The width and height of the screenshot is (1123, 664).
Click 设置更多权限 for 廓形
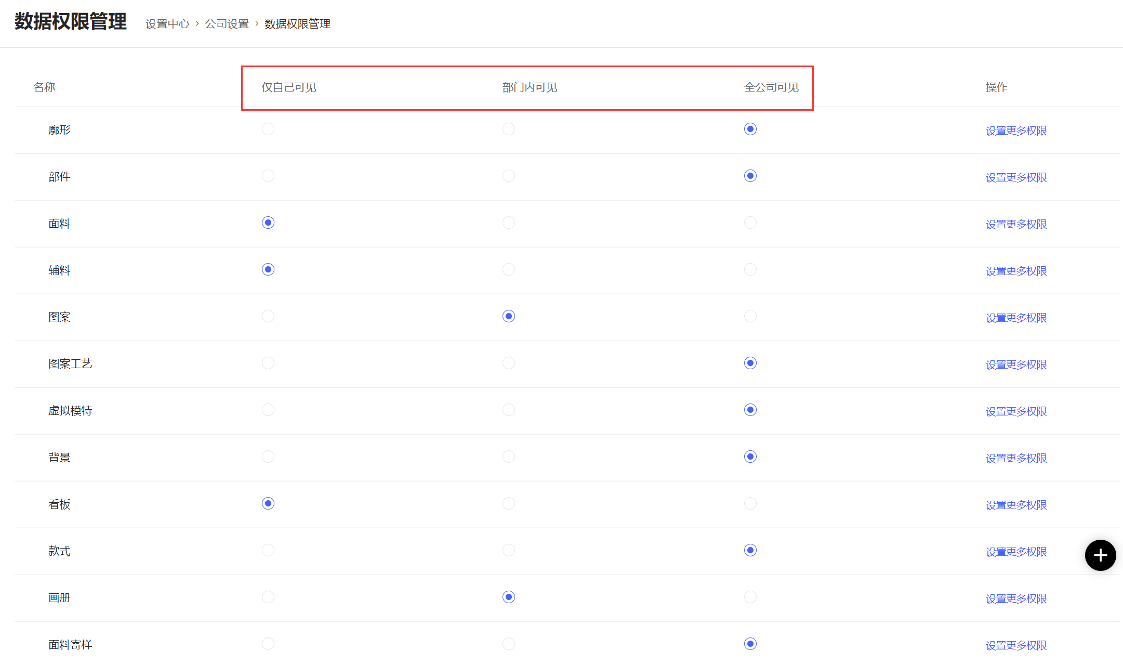tap(1016, 131)
